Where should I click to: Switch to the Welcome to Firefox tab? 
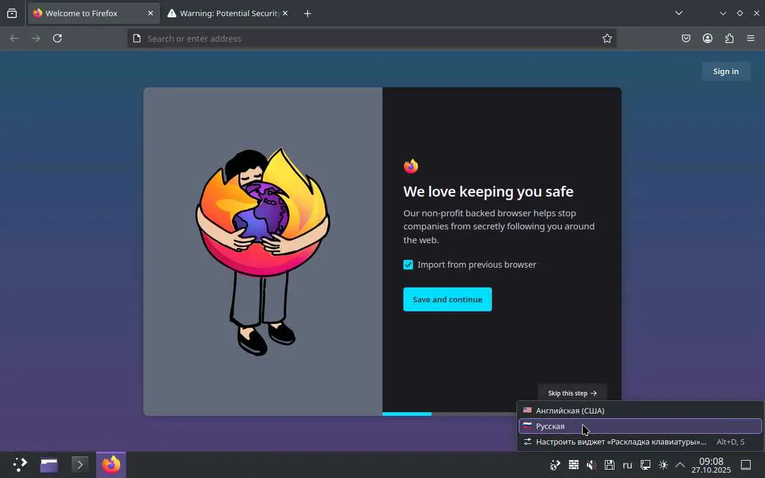pyautogui.click(x=94, y=13)
